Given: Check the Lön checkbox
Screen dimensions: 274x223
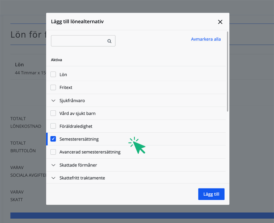Looking at the screenshot, I should [53, 74].
